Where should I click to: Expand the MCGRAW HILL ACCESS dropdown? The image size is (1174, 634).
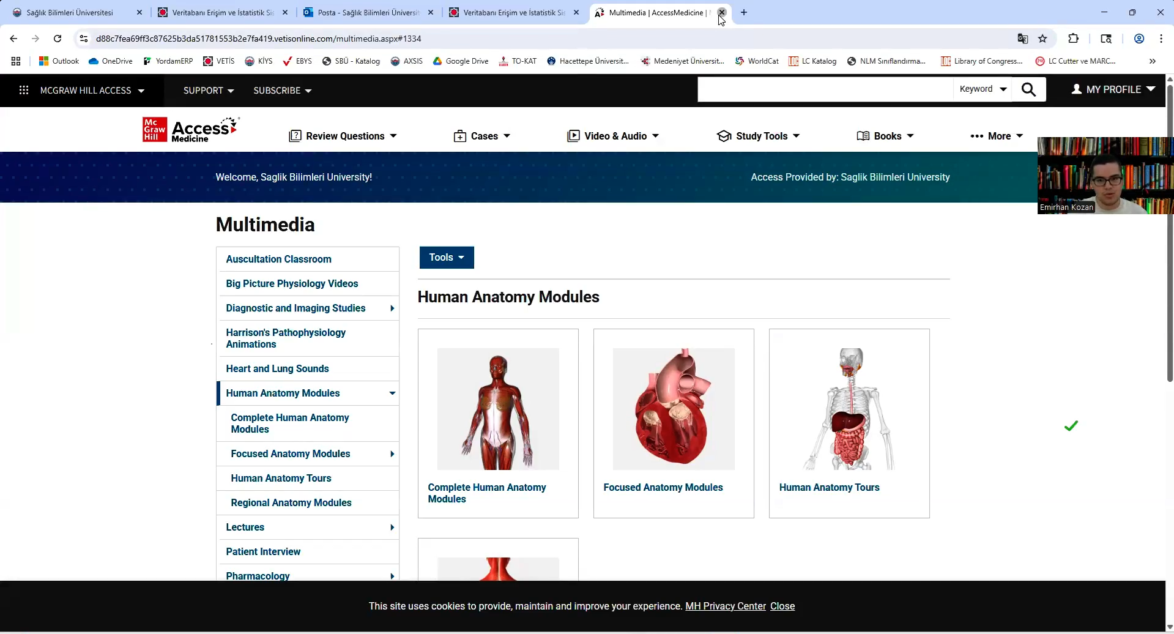(92, 91)
